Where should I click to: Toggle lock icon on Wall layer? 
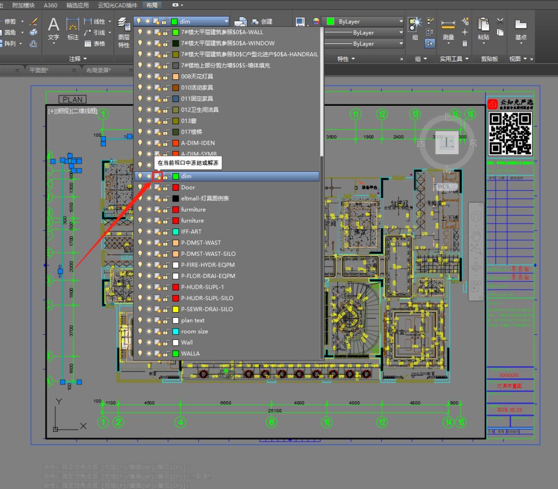[166, 343]
